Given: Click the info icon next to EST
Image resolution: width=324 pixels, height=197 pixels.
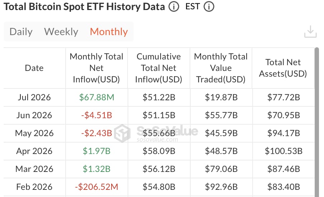Looking at the screenshot, I should 209,6.
